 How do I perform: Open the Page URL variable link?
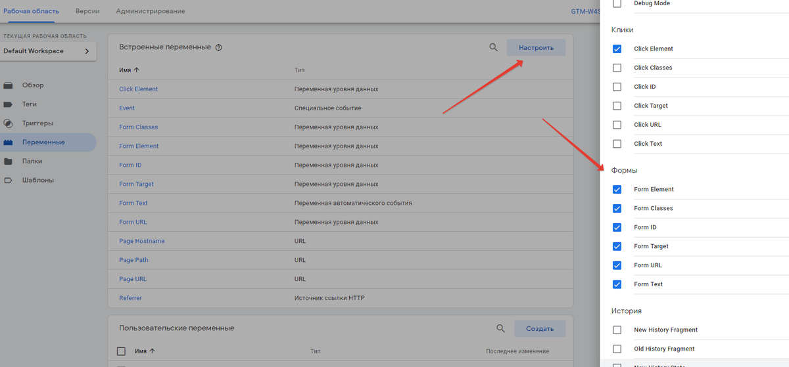coord(133,280)
